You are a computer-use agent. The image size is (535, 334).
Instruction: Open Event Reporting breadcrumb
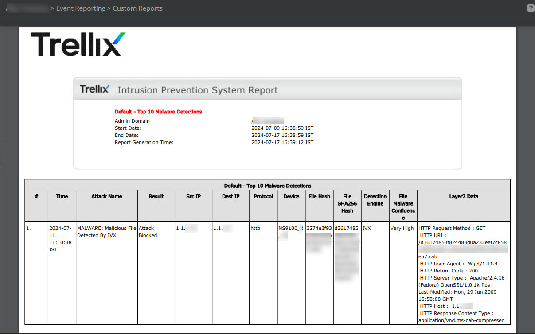[81, 8]
